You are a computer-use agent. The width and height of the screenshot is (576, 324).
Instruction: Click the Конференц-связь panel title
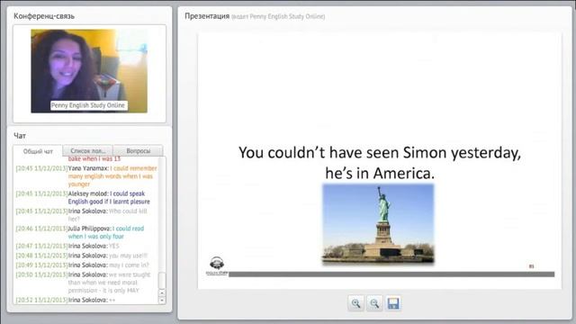point(44,16)
